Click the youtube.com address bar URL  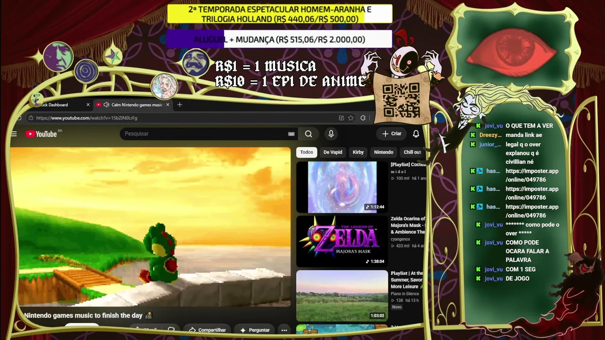pos(86,118)
